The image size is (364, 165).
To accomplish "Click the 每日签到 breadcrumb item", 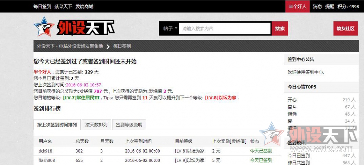I will (122, 46).
